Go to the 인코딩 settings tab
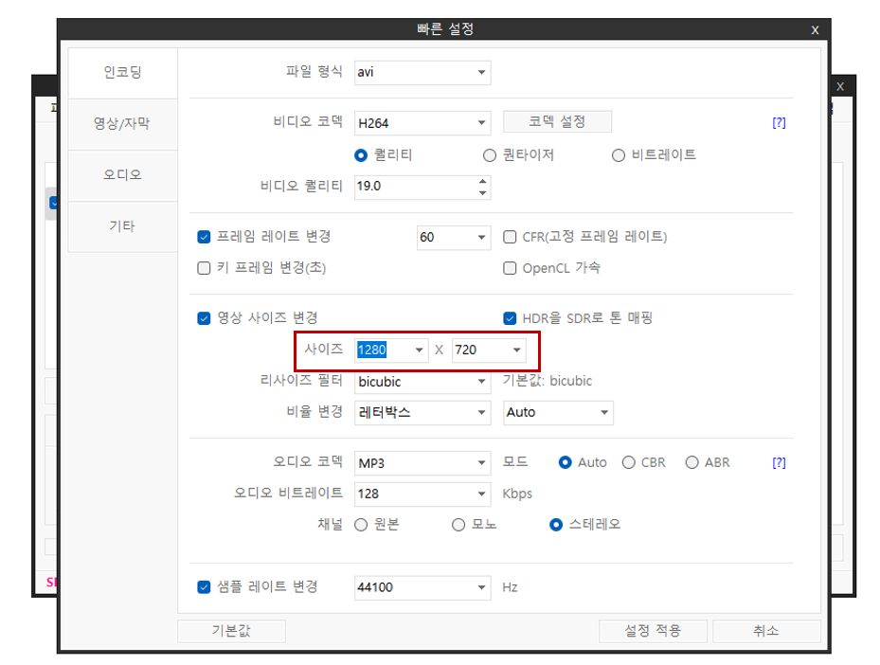This screenshot has height=665, width=880. [121, 73]
